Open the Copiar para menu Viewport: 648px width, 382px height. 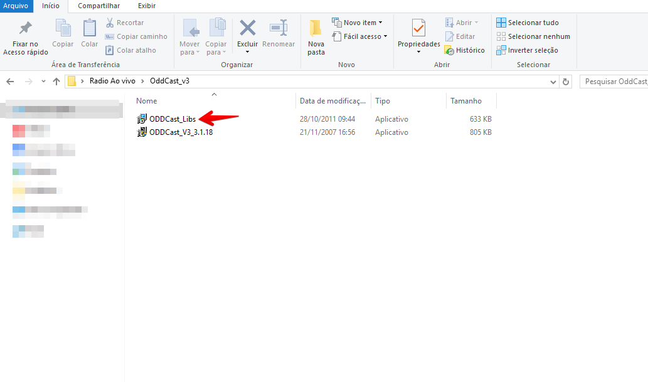[x=216, y=38]
